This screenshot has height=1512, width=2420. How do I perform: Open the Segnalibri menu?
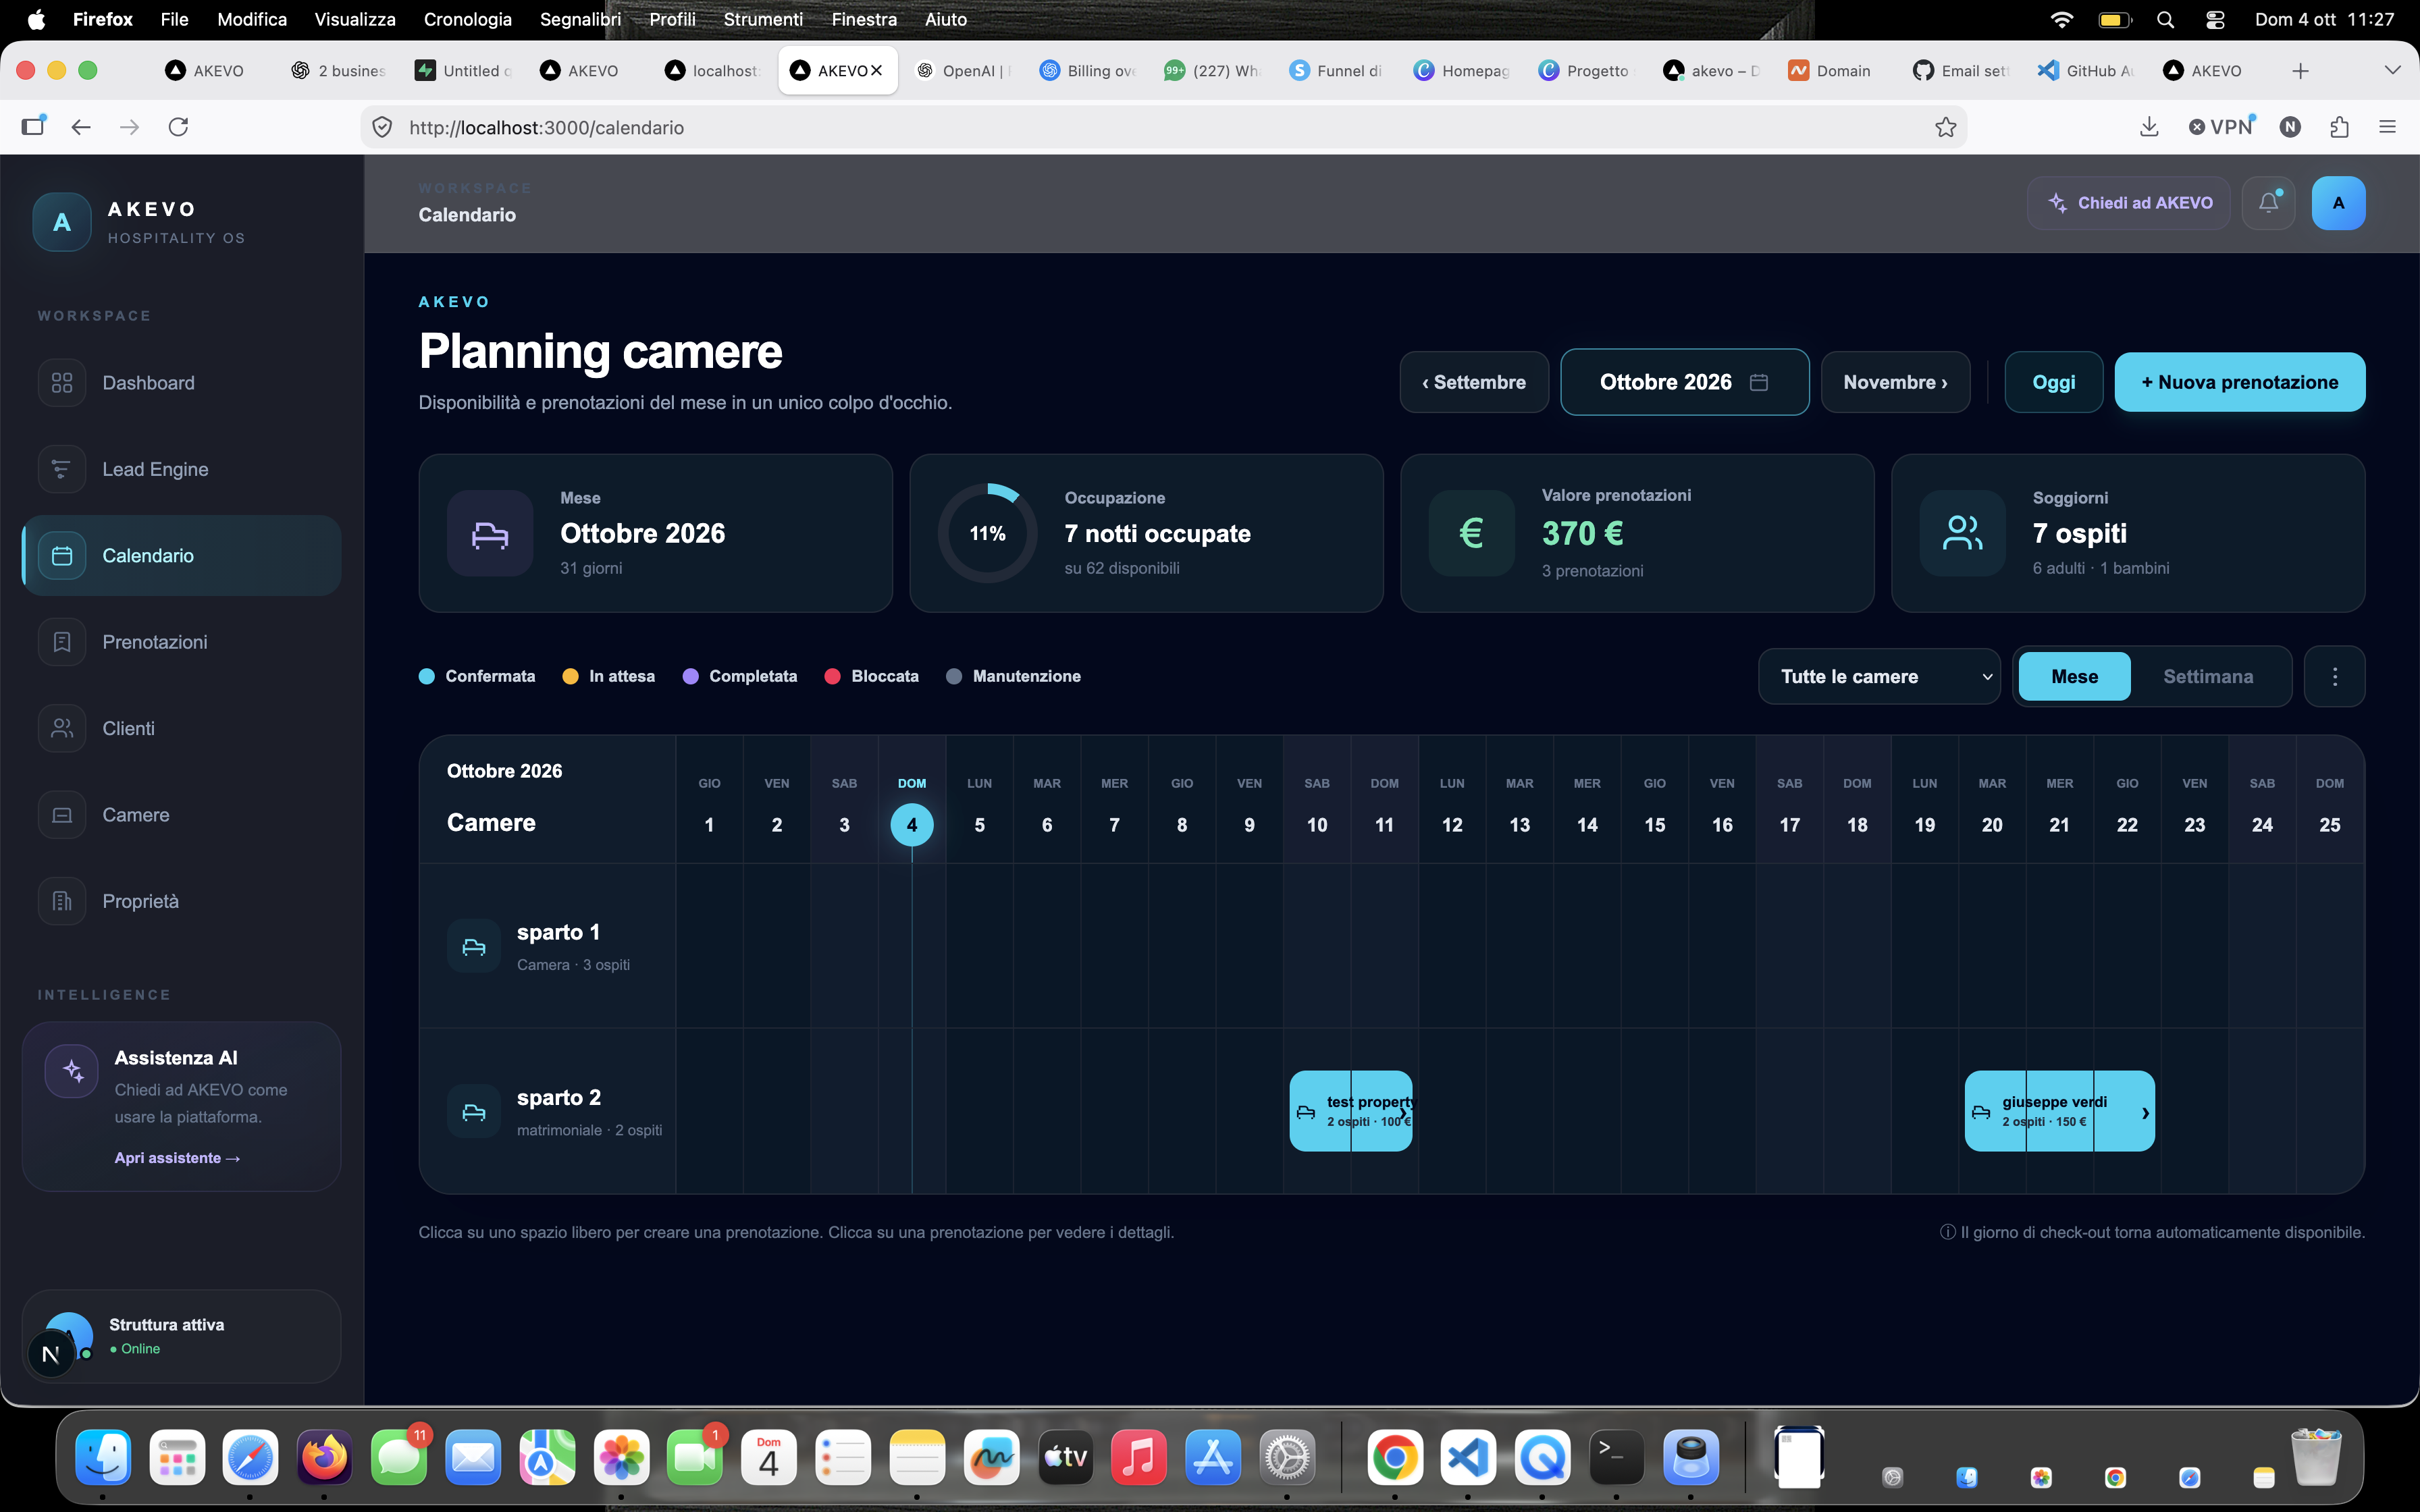tap(580, 19)
